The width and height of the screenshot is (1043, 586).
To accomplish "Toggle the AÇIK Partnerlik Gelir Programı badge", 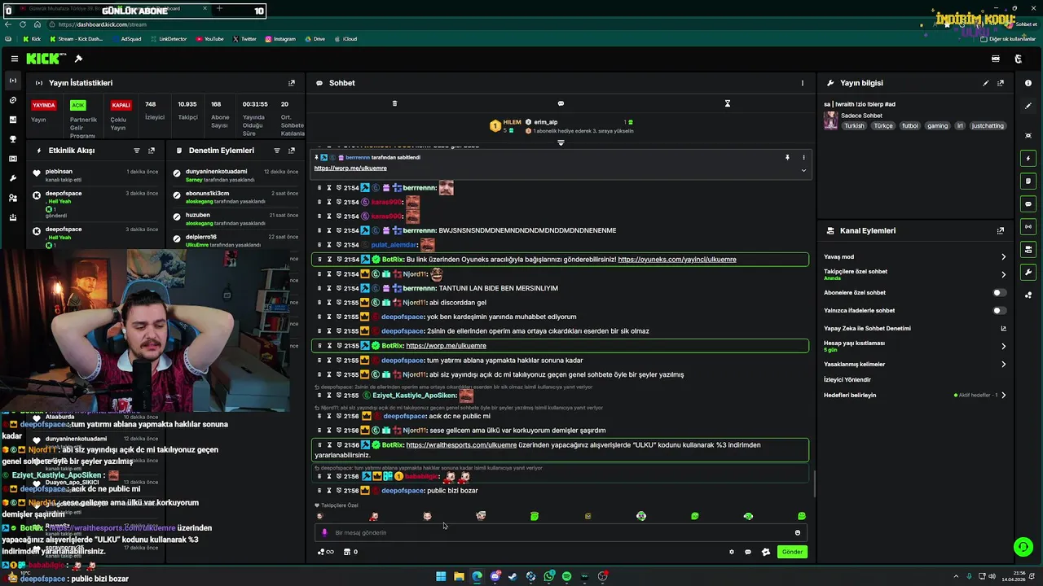I will pyautogui.click(x=78, y=105).
